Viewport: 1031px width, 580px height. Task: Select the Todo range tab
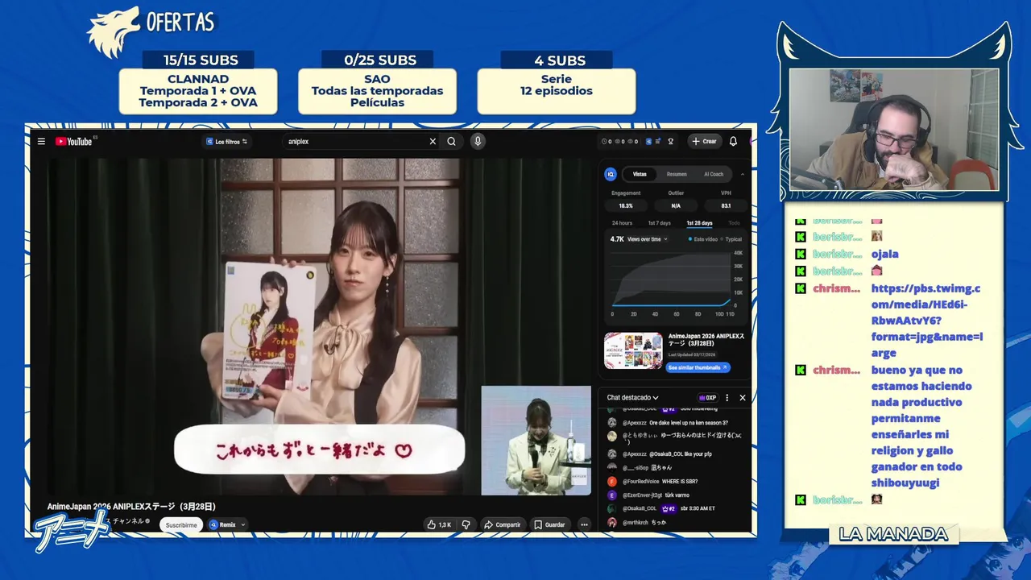pyautogui.click(x=734, y=223)
